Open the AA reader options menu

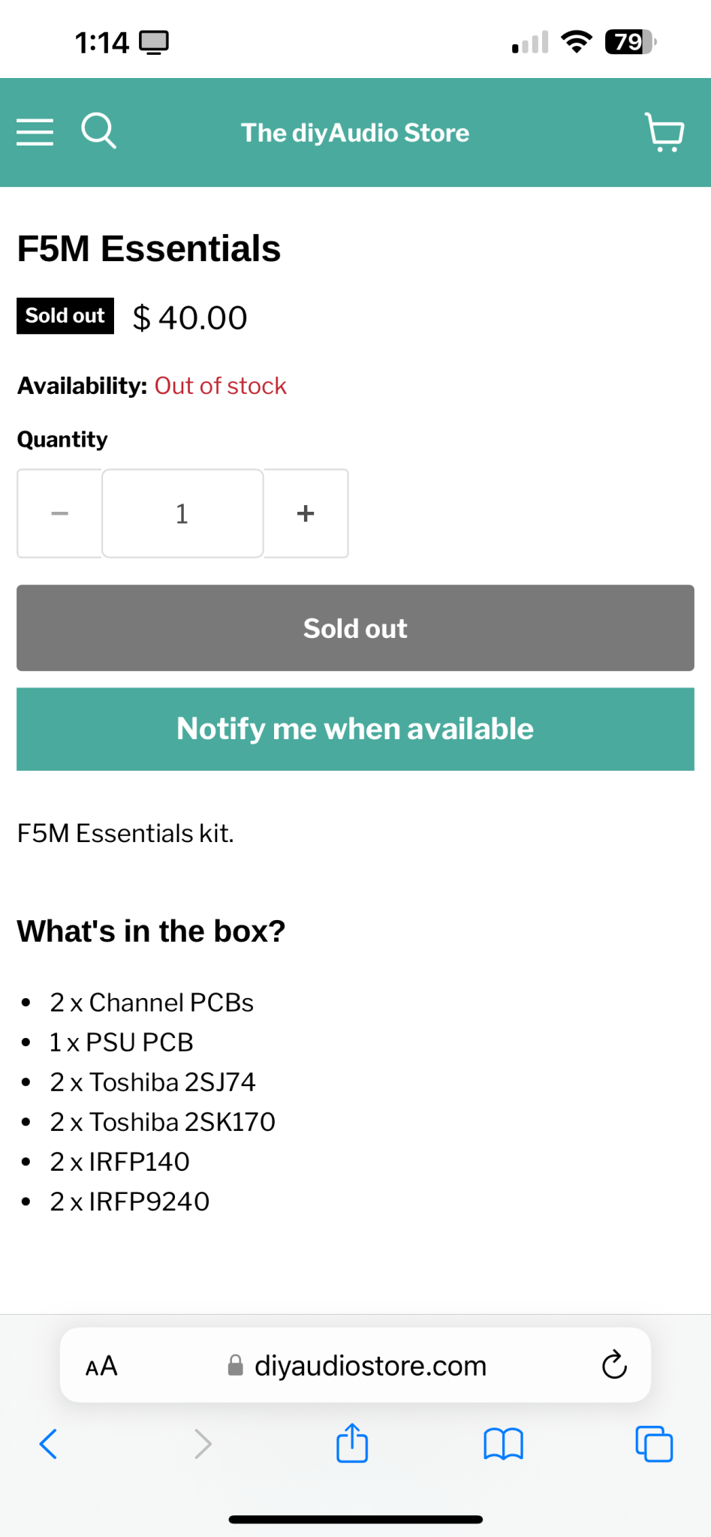[101, 1366]
